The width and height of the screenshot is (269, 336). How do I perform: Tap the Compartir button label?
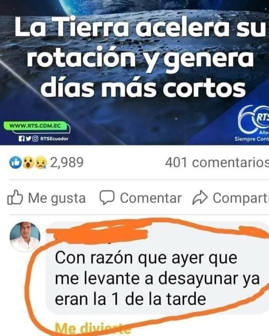pyautogui.click(x=241, y=198)
